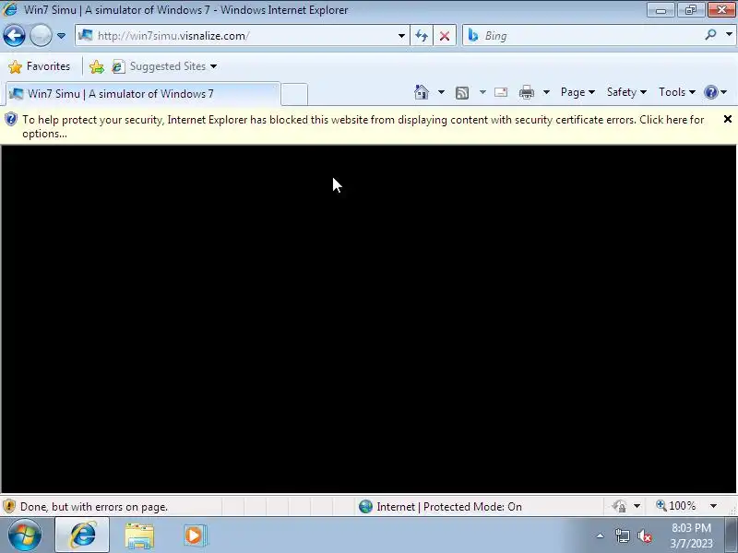Click Add to Favorites Bar icon

[97, 66]
